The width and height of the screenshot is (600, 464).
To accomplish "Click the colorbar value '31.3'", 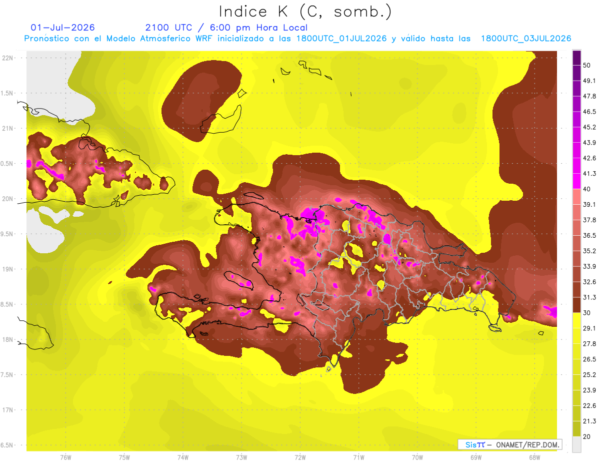I will click(589, 297).
